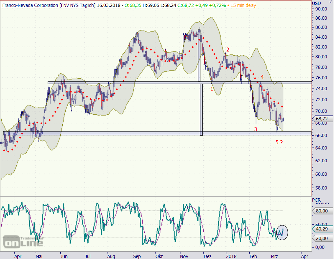Click the Dez month label
Viewport: 334px width, 259px height.
pyautogui.click(x=208, y=256)
